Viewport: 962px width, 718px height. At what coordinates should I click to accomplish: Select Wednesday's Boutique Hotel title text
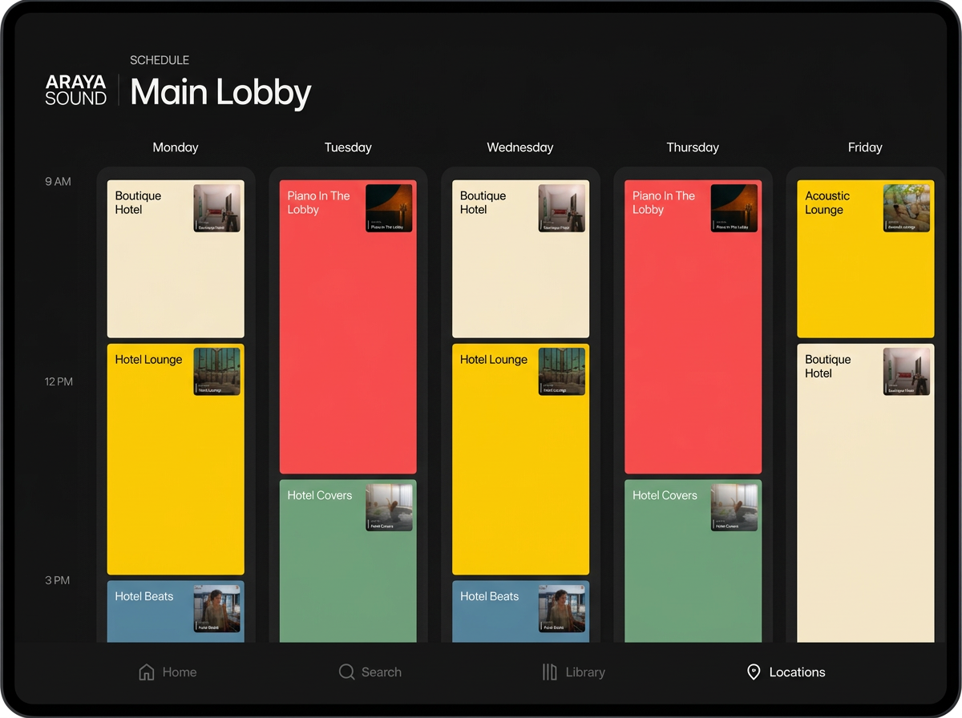click(483, 203)
